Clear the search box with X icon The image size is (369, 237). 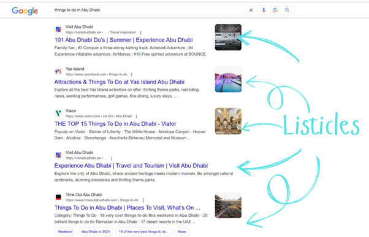251,10
